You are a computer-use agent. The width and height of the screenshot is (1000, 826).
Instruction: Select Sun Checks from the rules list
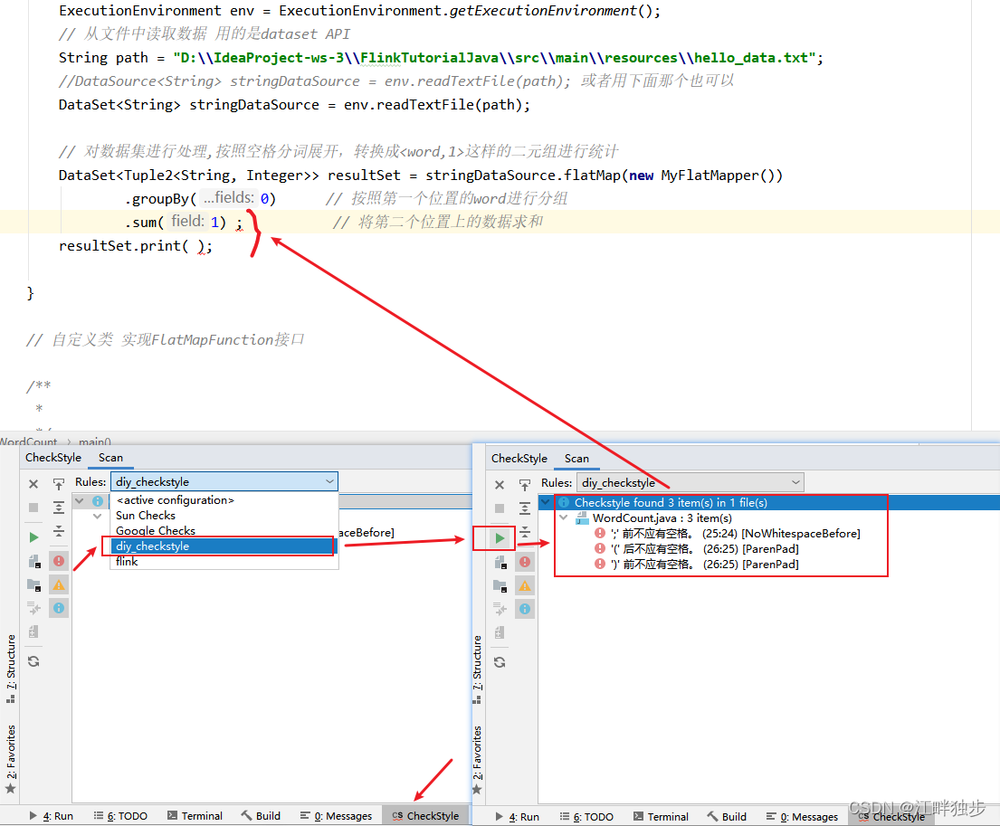click(x=147, y=515)
